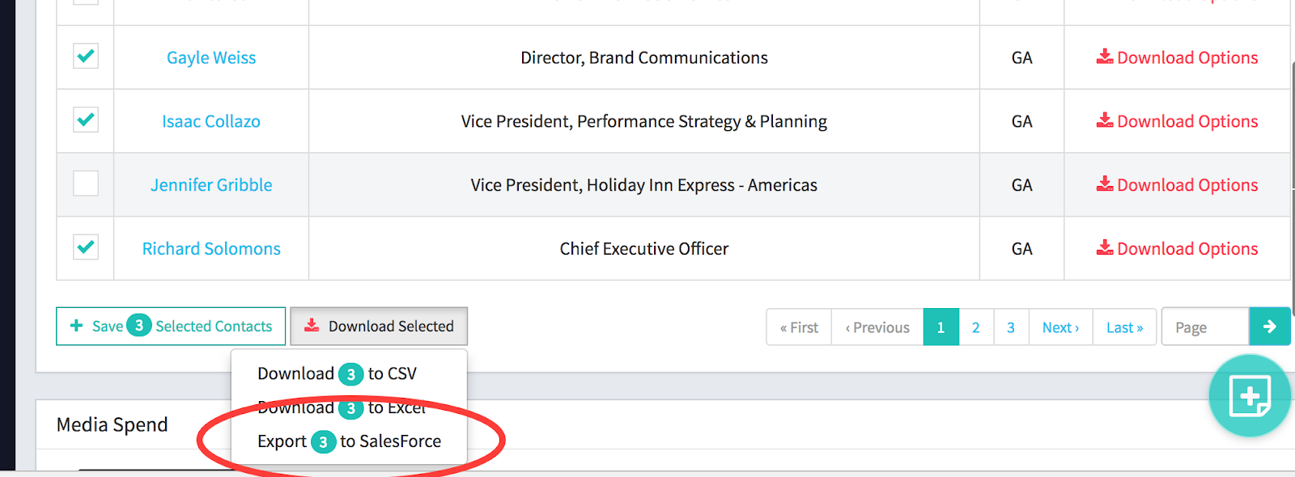This screenshot has height=477, width=1295.
Task: Click plus icon on Save Selected Contacts
Action: [x=77, y=326]
